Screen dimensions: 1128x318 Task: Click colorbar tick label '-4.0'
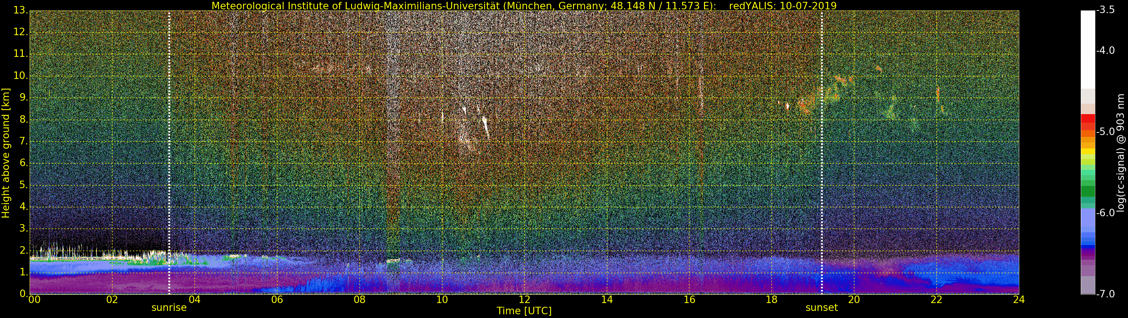click(1105, 50)
